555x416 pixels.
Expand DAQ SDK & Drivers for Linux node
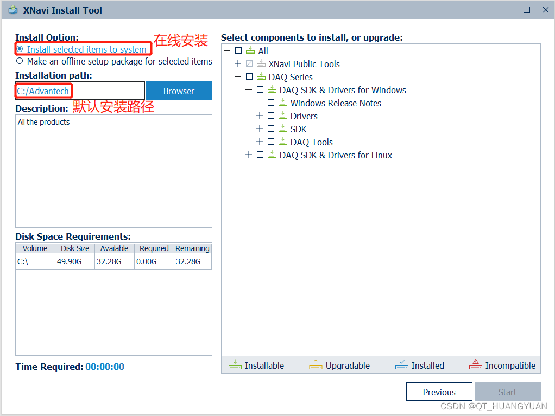pos(249,155)
